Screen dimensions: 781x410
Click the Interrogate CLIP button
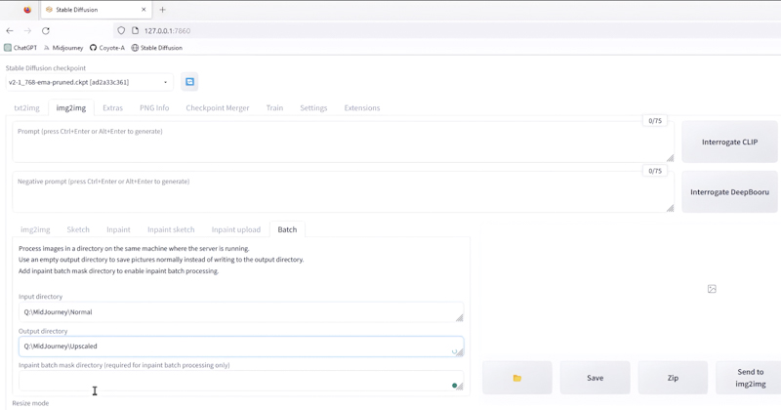729,142
